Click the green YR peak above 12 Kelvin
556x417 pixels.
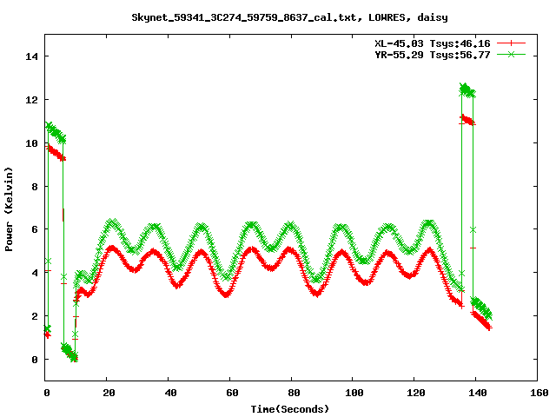coord(467,90)
